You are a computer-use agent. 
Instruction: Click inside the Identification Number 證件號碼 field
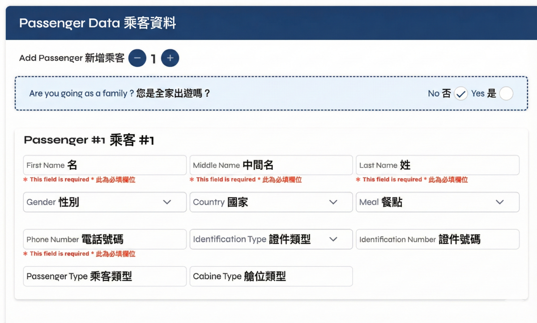click(438, 239)
